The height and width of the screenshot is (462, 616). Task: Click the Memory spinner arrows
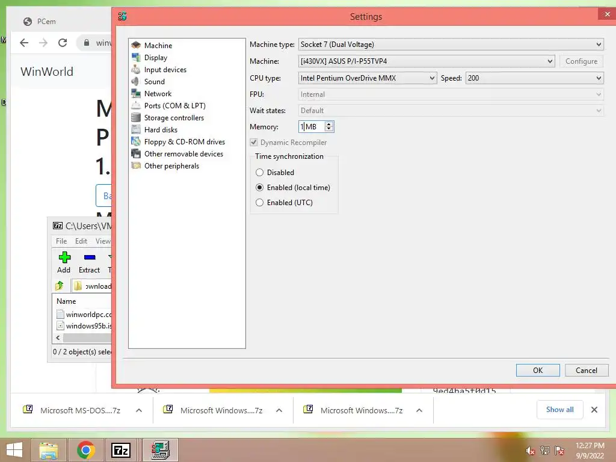pos(329,127)
